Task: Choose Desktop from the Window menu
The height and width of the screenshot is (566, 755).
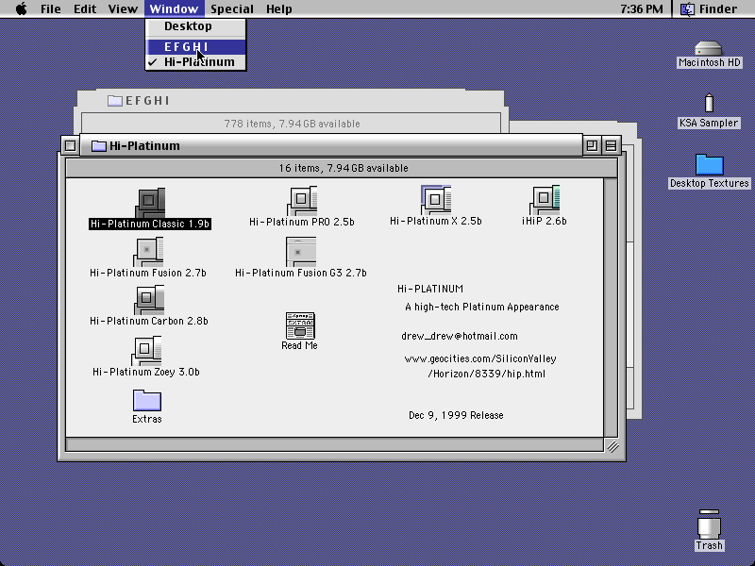Action: point(195,26)
